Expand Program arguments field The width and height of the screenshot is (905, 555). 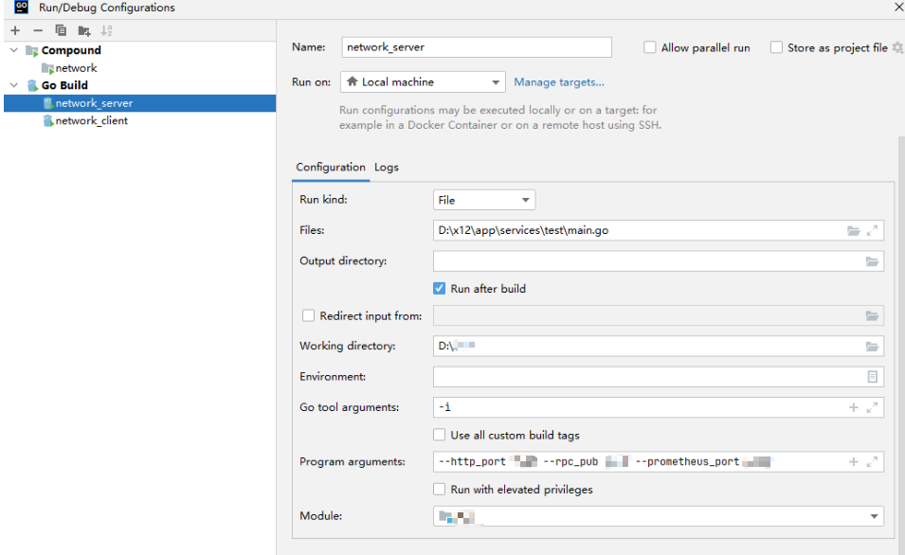[872, 461]
